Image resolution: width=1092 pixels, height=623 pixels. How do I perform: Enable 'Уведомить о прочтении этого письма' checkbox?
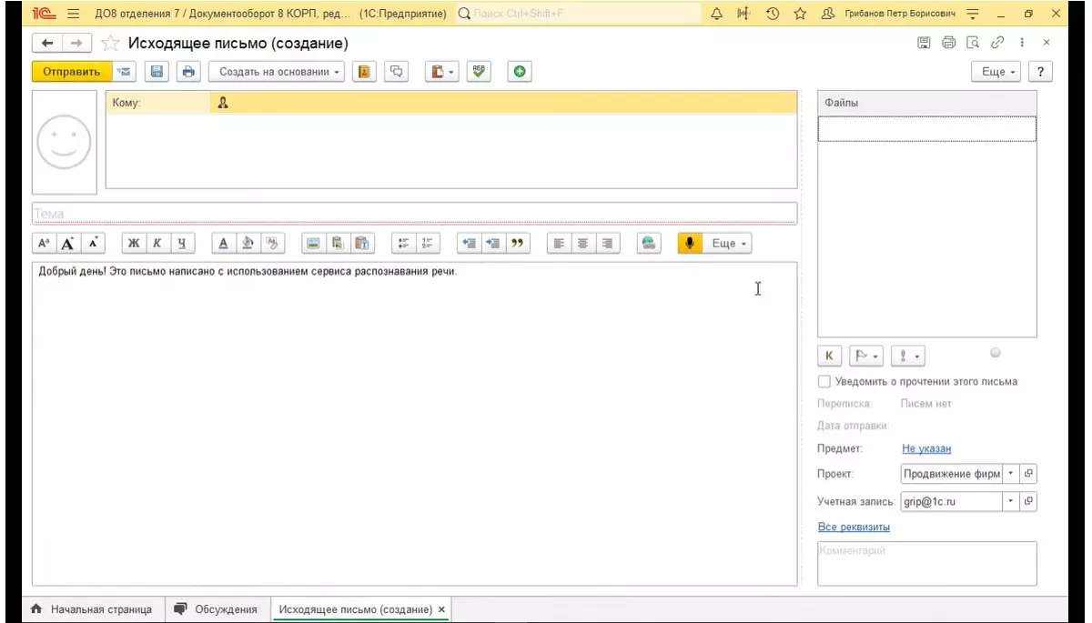click(x=824, y=382)
